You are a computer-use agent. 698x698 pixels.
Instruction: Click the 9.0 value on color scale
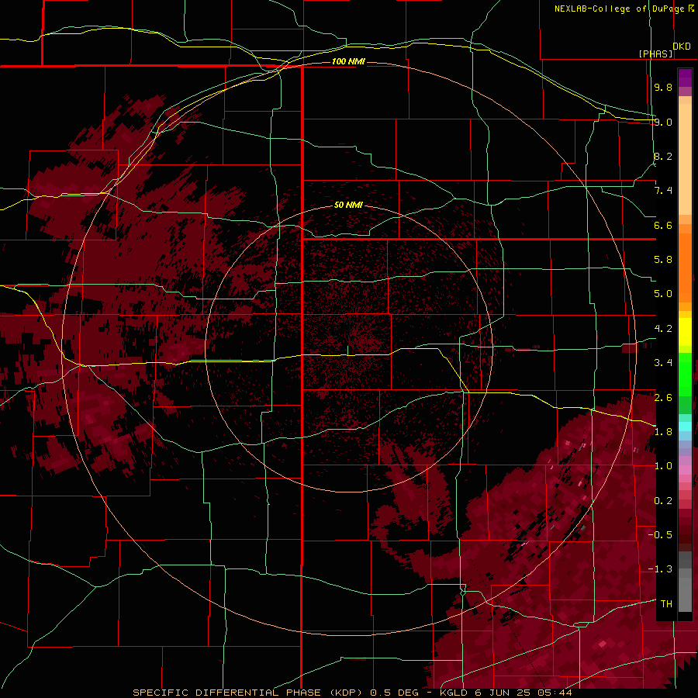point(663,122)
